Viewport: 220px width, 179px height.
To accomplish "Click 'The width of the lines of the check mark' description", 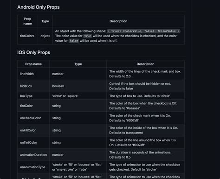I will (x=145, y=74).
